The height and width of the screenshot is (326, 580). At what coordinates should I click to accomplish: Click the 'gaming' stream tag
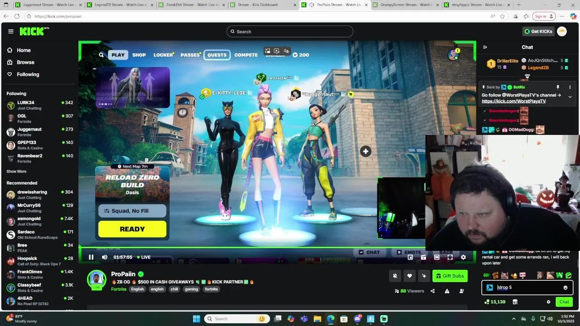[x=191, y=289]
